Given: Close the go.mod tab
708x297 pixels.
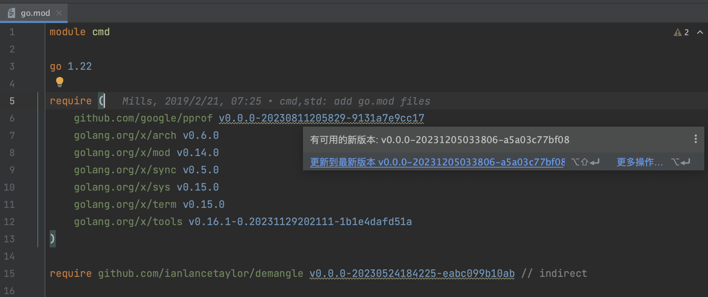Looking at the screenshot, I should 59,13.
